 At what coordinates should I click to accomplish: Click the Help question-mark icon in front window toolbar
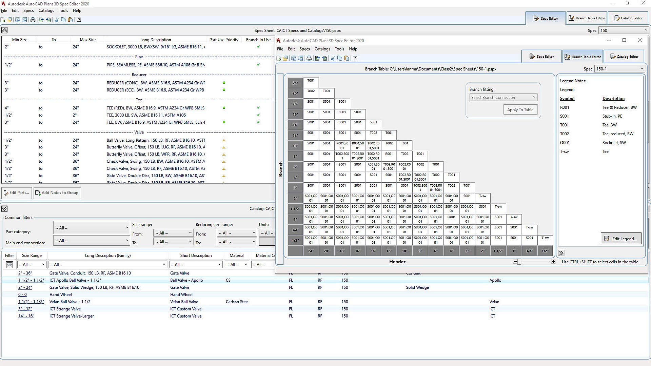(355, 58)
